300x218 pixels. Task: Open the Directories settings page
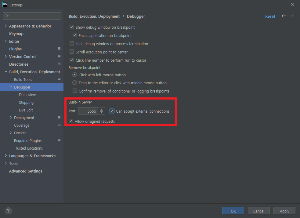pyautogui.click(x=19, y=64)
